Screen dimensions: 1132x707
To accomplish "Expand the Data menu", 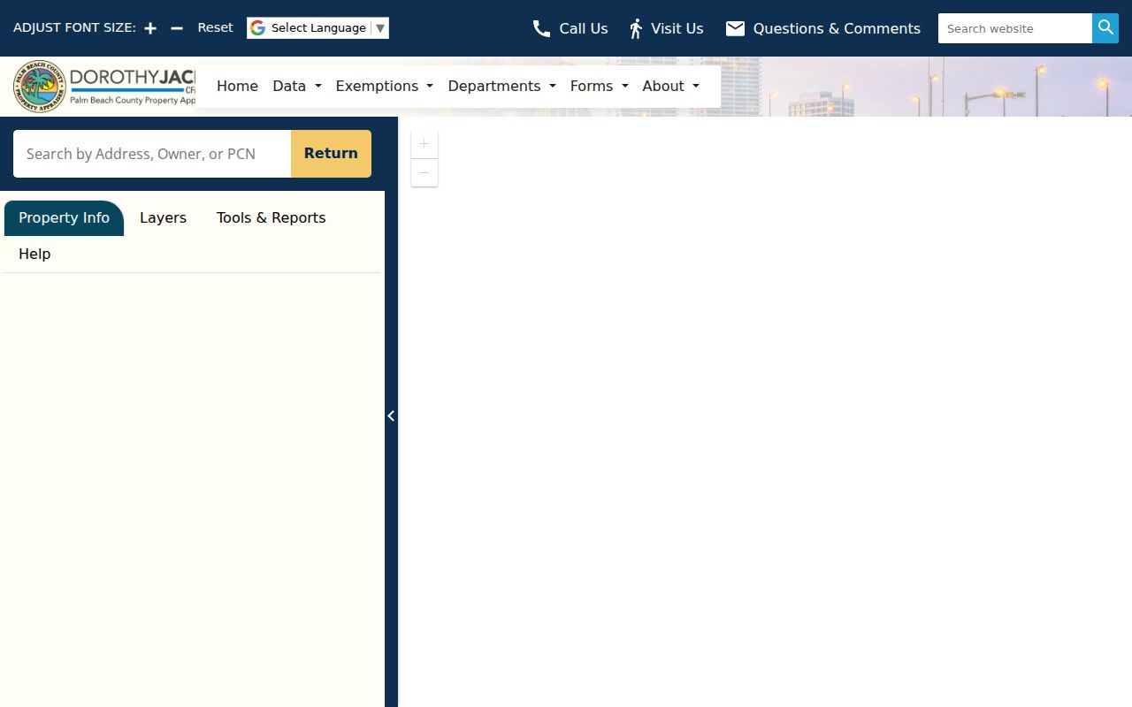I will pyautogui.click(x=297, y=86).
